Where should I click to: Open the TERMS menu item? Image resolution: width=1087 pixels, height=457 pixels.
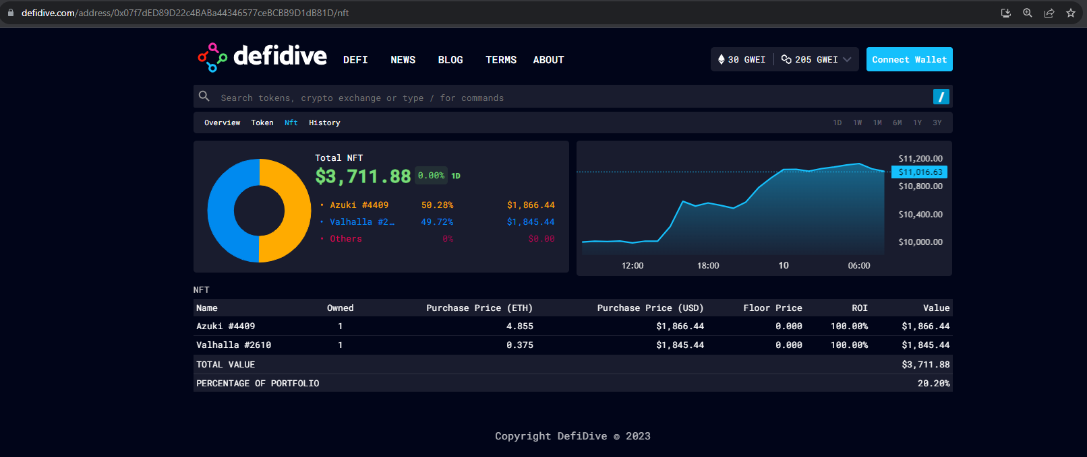pos(501,60)
